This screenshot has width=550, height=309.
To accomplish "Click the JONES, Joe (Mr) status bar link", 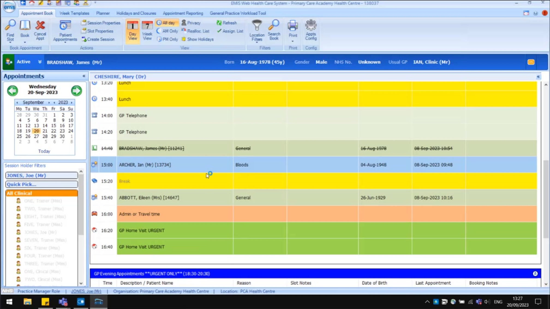I will click(x=86, y=291).
